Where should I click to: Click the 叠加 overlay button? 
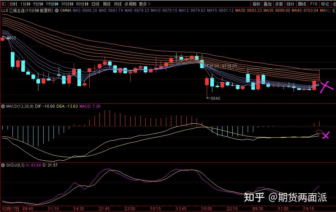(268, 4)
